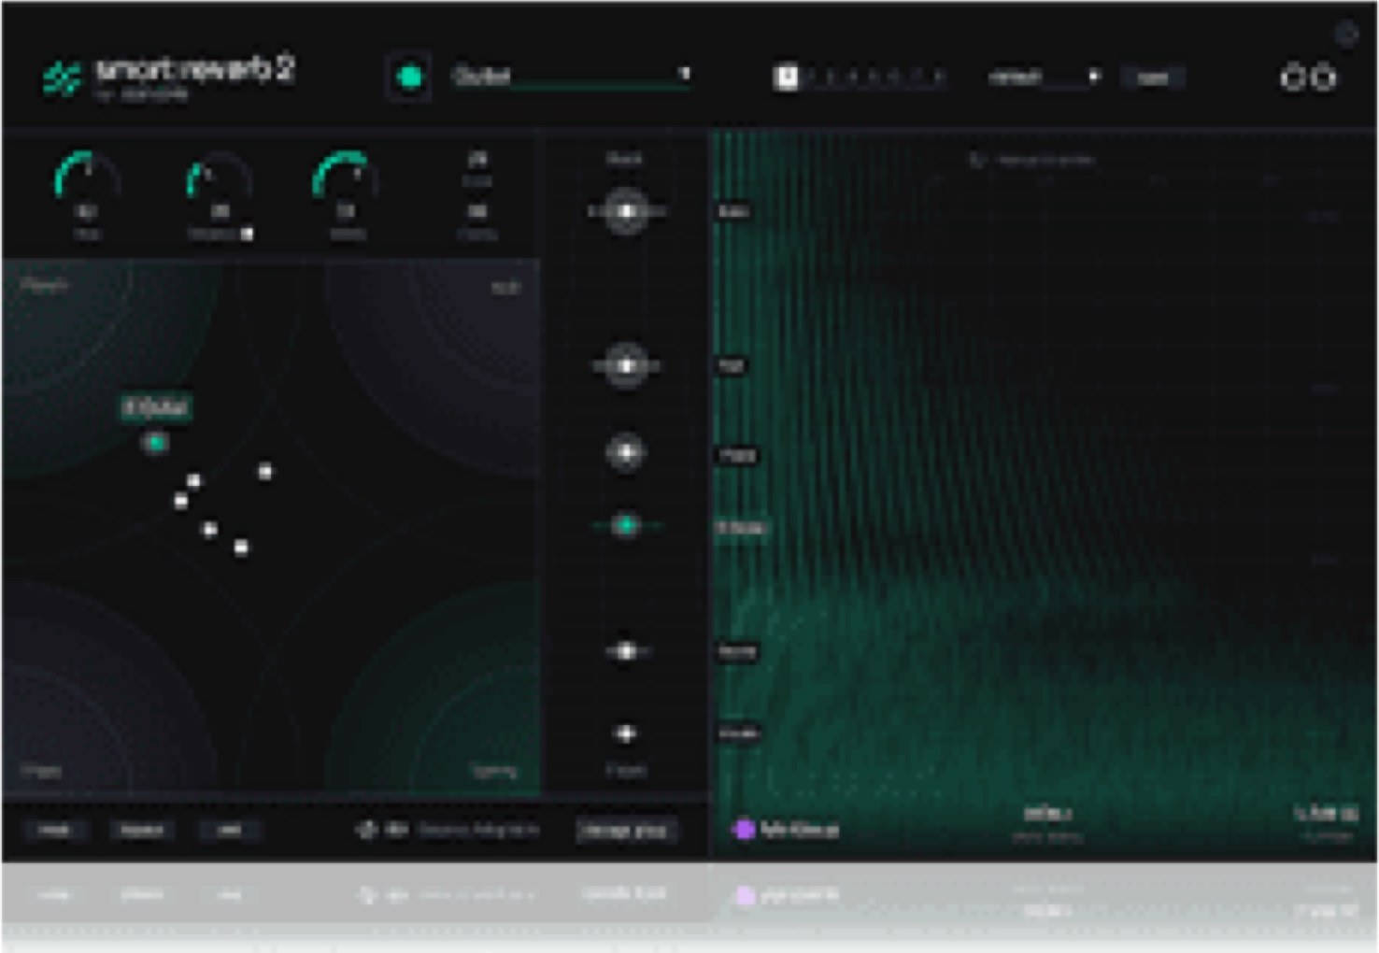Open the Guitar profile dropdown
This screenshot has width=1379, height=953.
[572, 76]
